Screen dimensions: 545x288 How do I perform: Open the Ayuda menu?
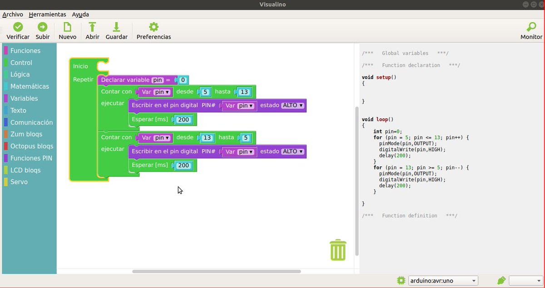coord(80,15)
